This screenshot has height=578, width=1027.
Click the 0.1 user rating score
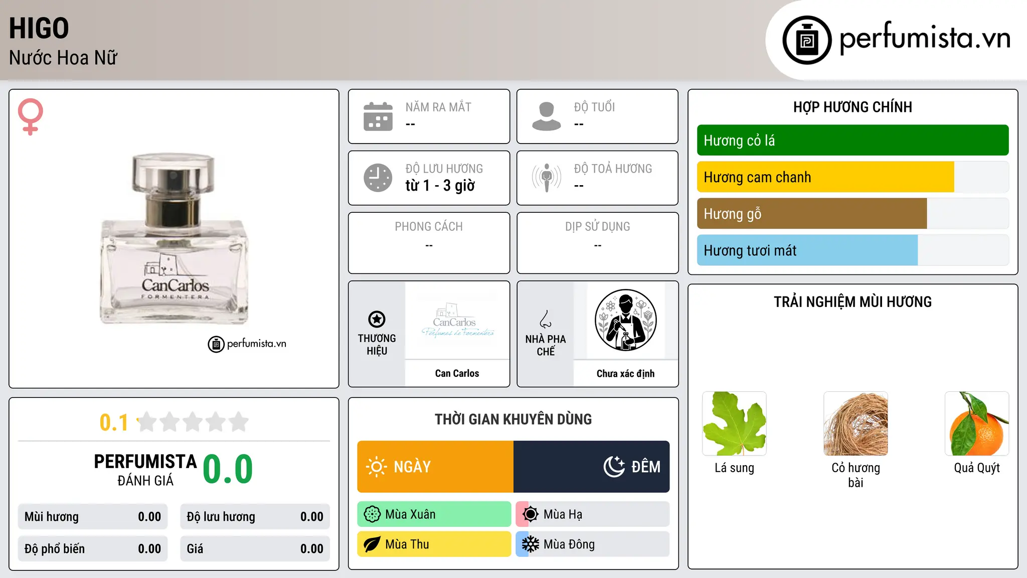pos(114,422)
